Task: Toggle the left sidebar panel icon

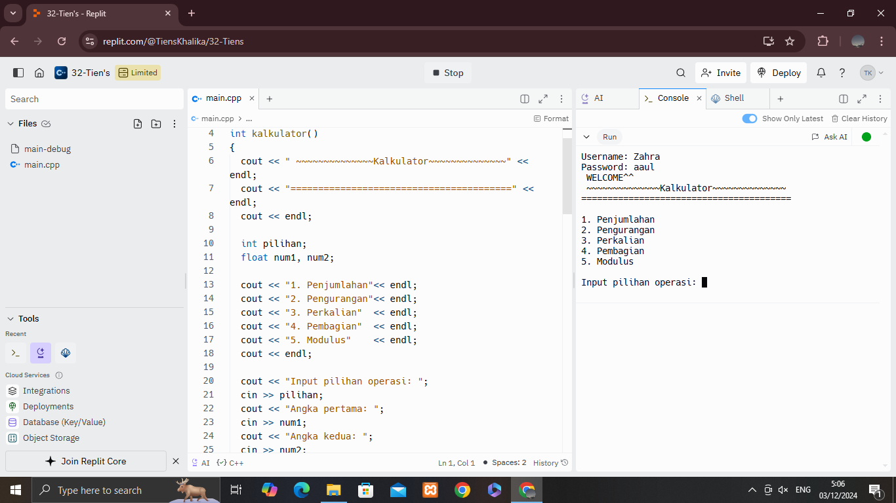Action: pos(18,73)
